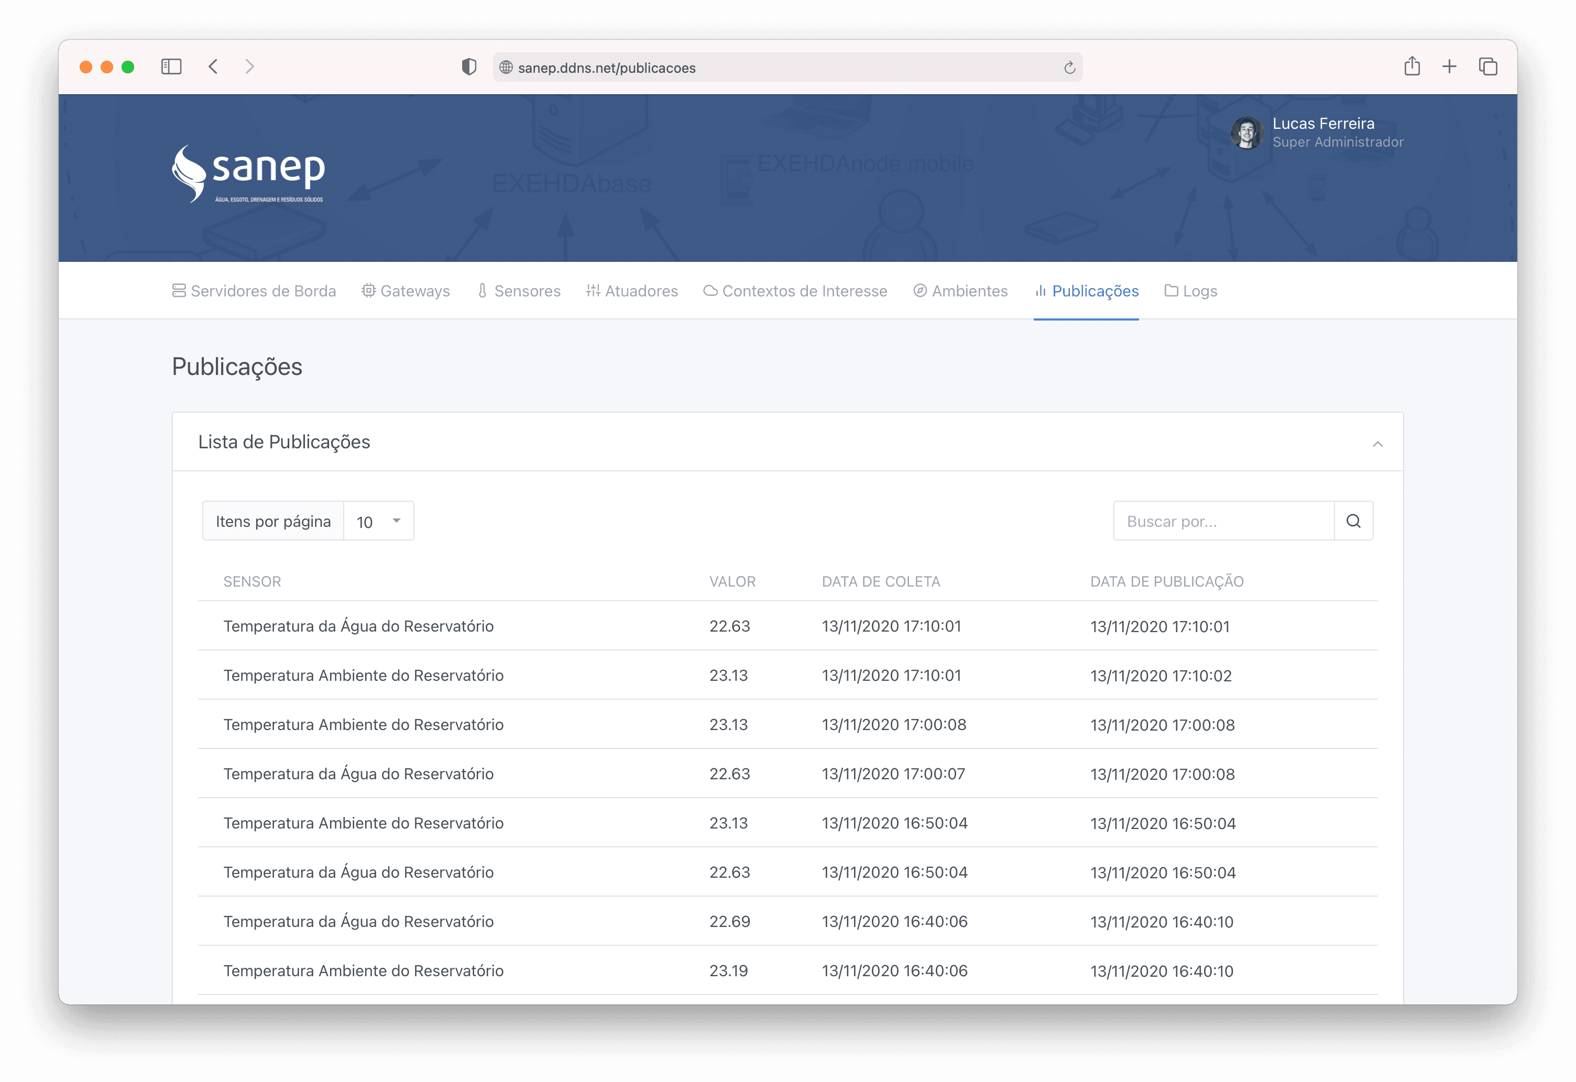Viewport: 1576px width, 1082px height.
Task: Show the tab overview icon
Action: 1488,67
